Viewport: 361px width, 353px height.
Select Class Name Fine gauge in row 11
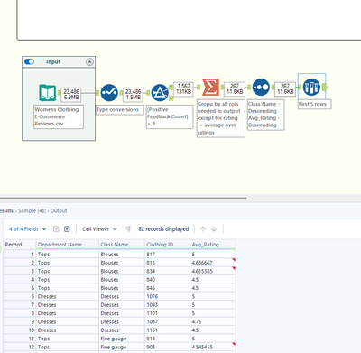pyautogui.click(x=122, y=339)
